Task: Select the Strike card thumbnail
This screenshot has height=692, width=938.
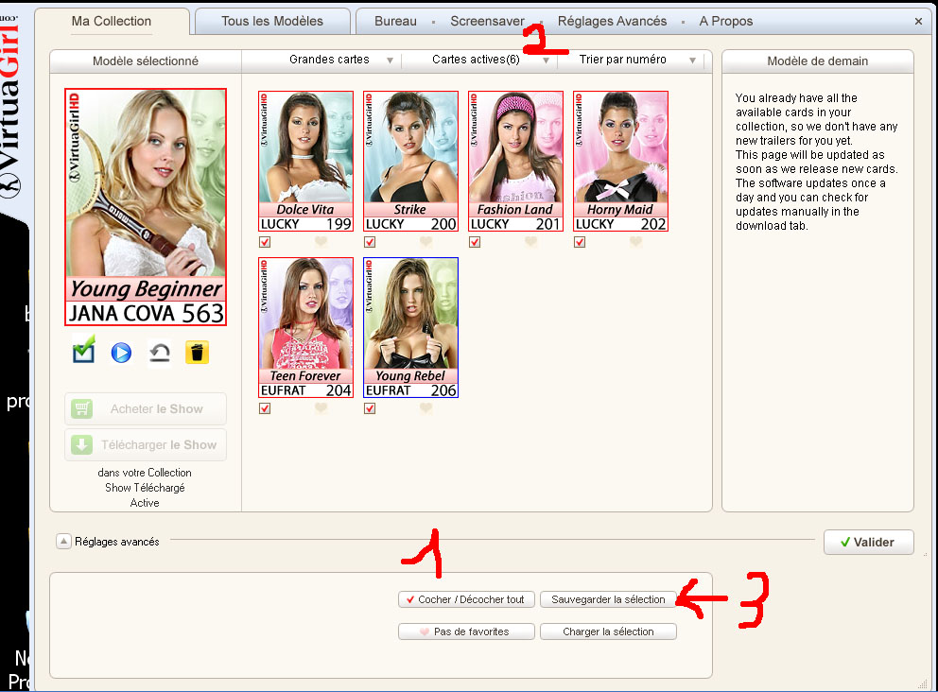Action: [410, 161]
